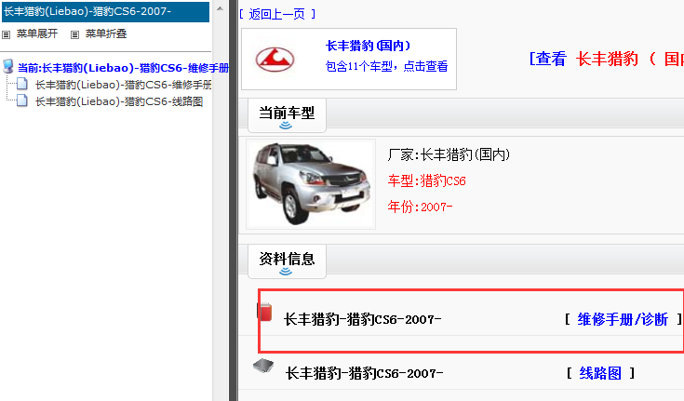Click the red Liebao brand logo

click(275, 60)
